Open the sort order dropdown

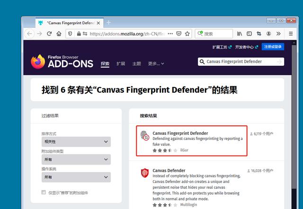pyautogui.click(x=76, y=142)
